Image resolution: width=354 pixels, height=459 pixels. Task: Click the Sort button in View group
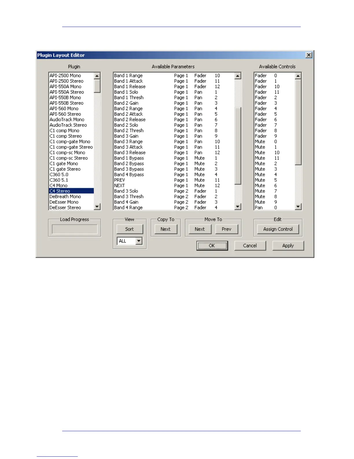coord(130,229)
